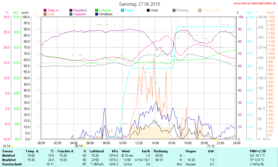This screenshot has width=278, height=167.
Task: Click the pink Temp. A. legend swatch
Action: pos(45,11)
